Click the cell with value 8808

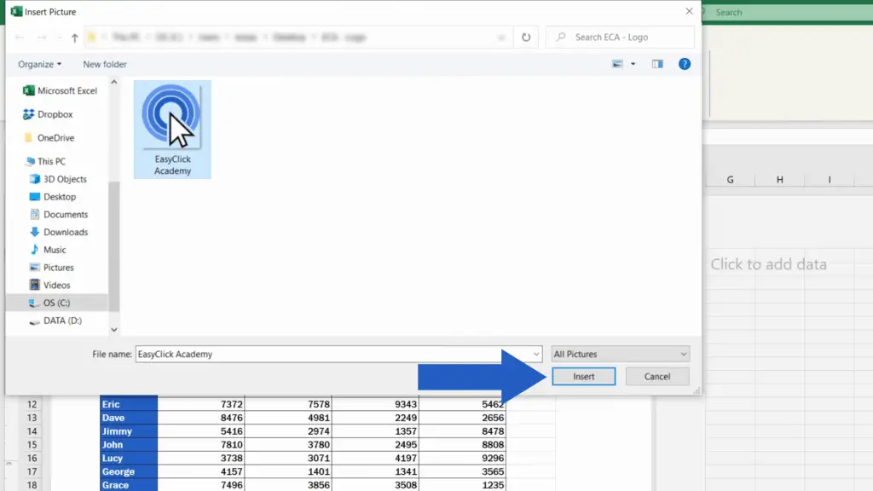[x=463, y=445]
